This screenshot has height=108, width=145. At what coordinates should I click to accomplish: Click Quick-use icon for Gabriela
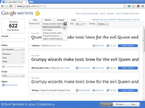[94, 46]
